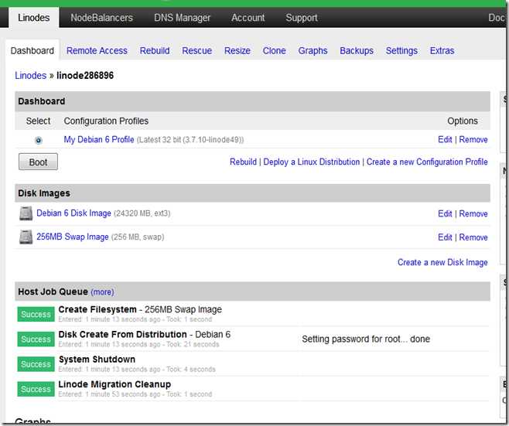Image resolution: width=509 pixels, height=426 pixels.
Task: Remove the 256MB Swap Image
Action: point(473,237)
